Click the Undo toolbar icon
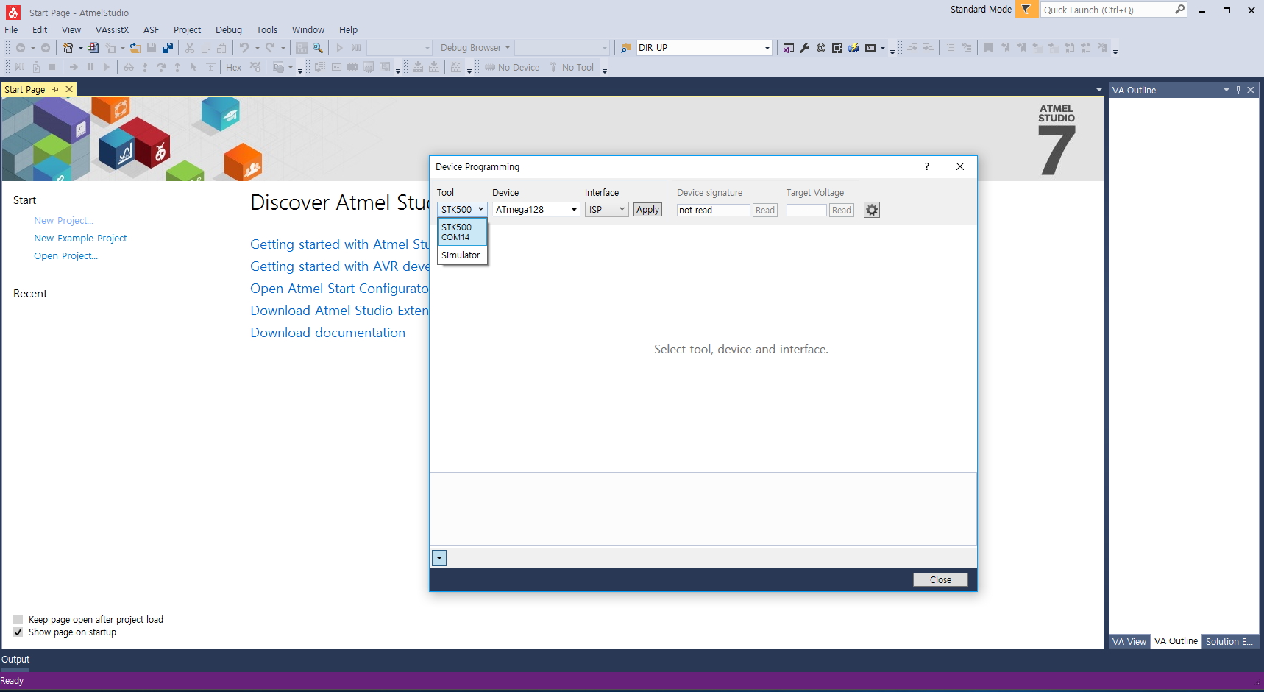Image resolution: width=1264 pixels, height=692 pixels. pos(244,48)
